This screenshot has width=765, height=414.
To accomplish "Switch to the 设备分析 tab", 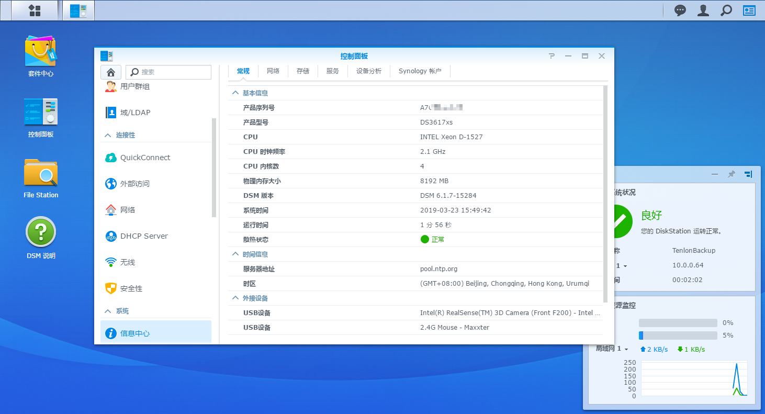I will click(369, 71).
